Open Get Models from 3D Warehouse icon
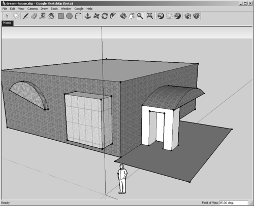The height and width of the screenshot is (206, 254). tap(188, 16)
